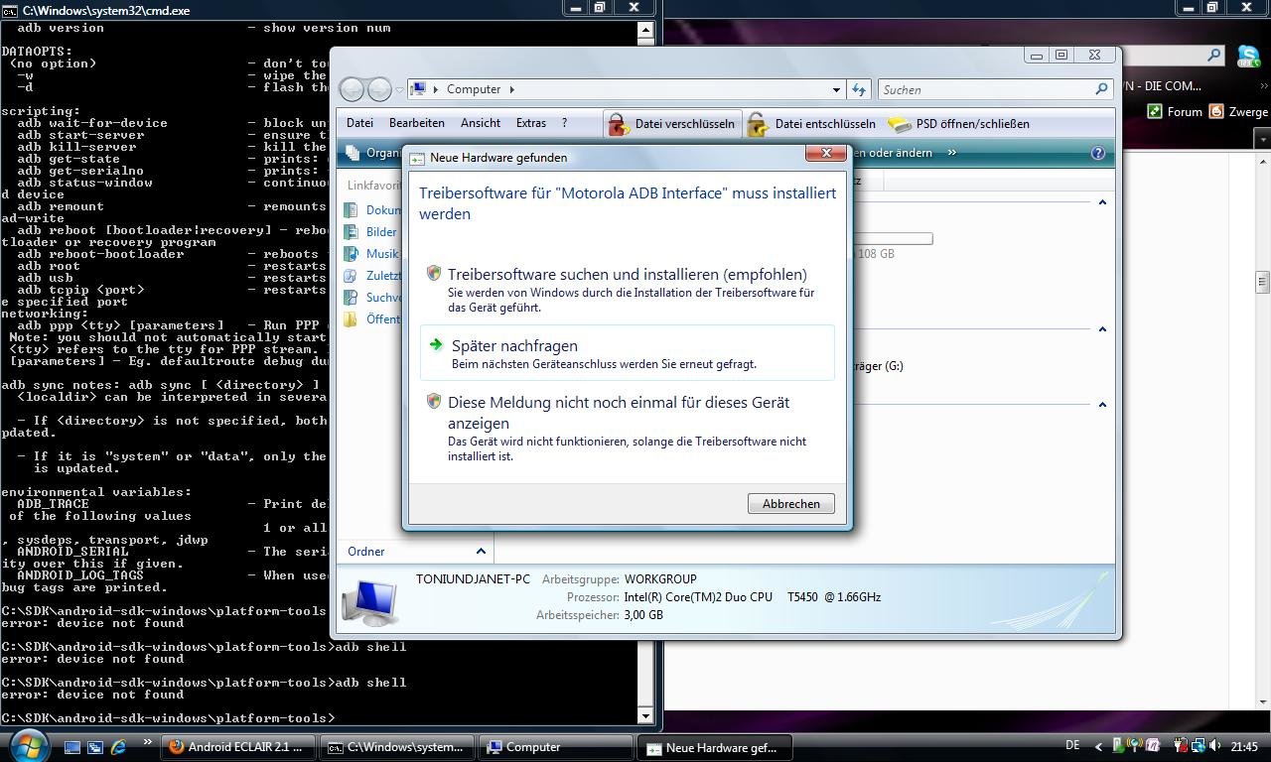Click the Explorer search magnifier icon
Image resolution: width=1271 pixels, height=762 pixels.
(1100, 89)
